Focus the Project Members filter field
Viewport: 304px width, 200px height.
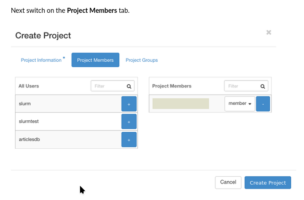point(241,86)
